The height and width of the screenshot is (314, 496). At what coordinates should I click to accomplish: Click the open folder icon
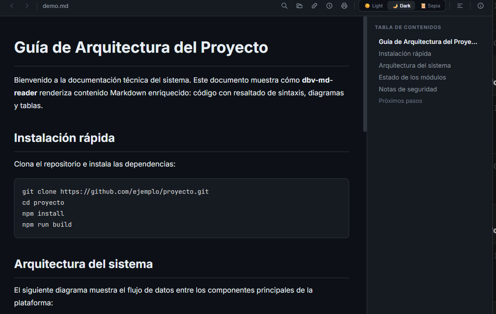tap(299, 6)
